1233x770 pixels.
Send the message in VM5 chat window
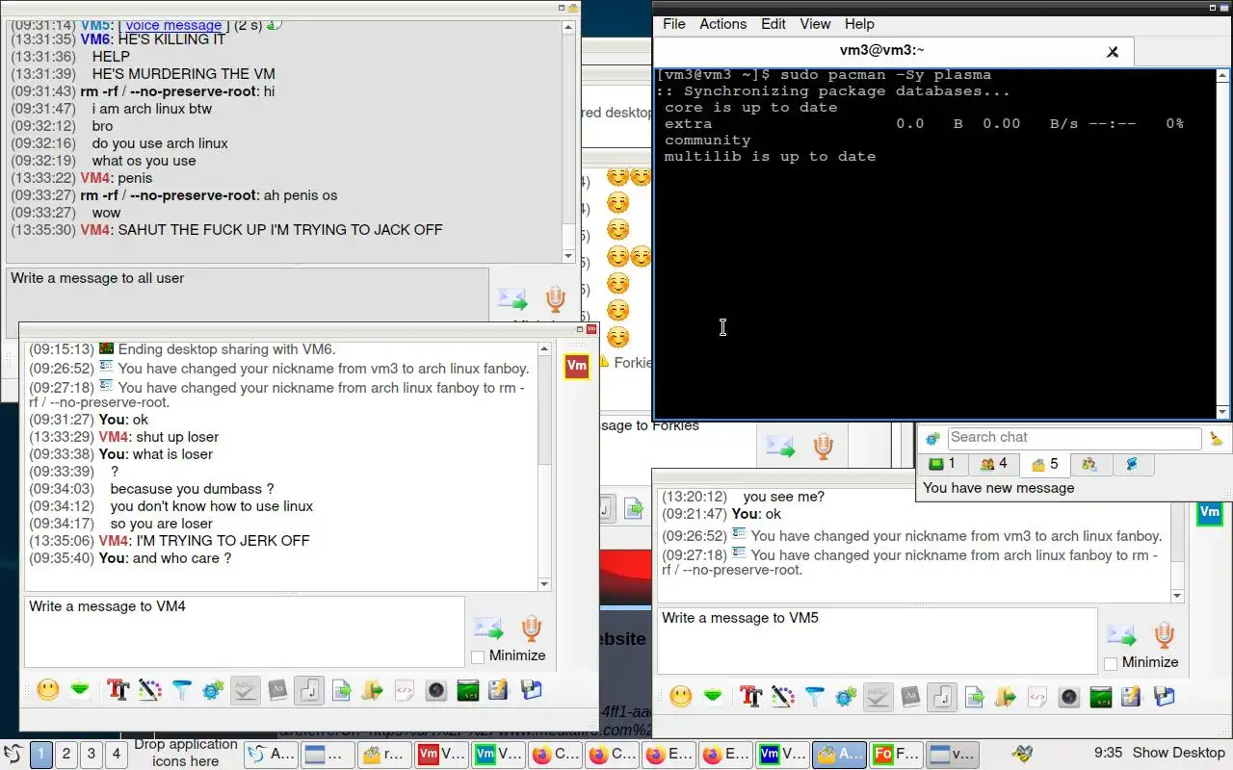point(1121,635)
